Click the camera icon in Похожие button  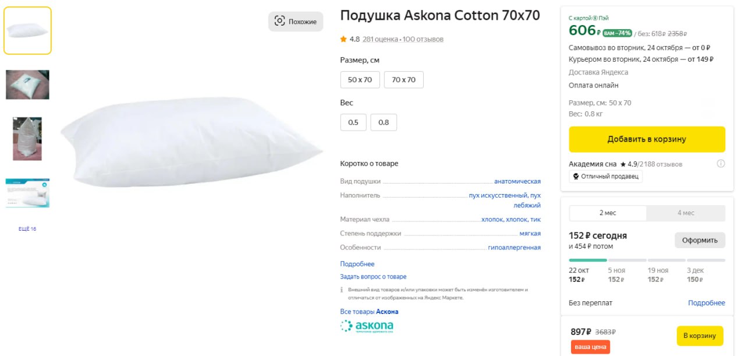click(x=279, y=22)
